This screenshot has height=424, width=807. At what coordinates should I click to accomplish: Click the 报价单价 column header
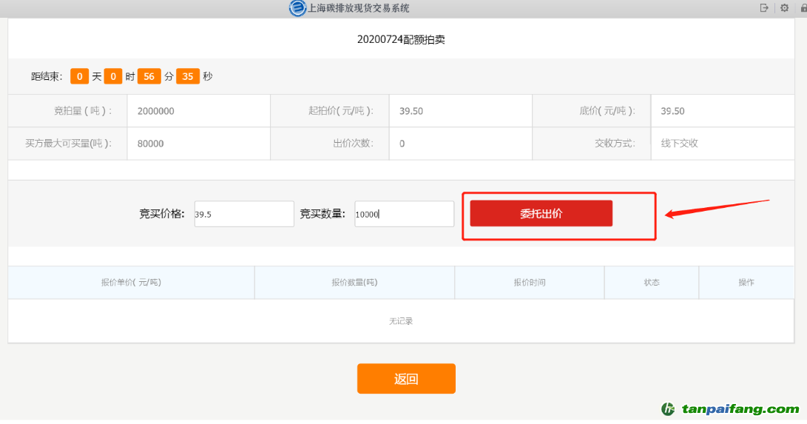tap(131, 283)
